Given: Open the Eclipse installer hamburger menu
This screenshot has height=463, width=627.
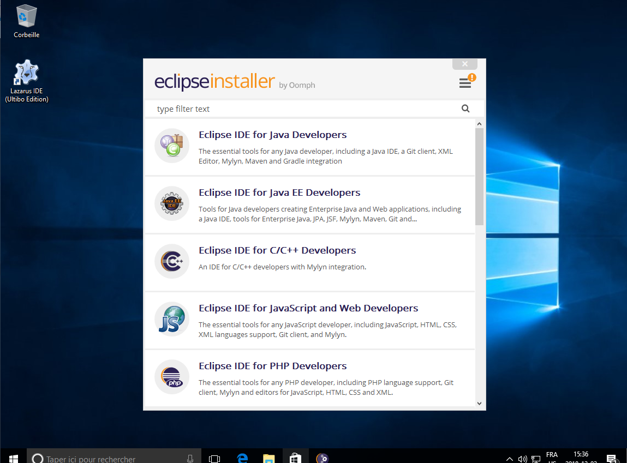Looking at the screenshot, I should 465,83.
